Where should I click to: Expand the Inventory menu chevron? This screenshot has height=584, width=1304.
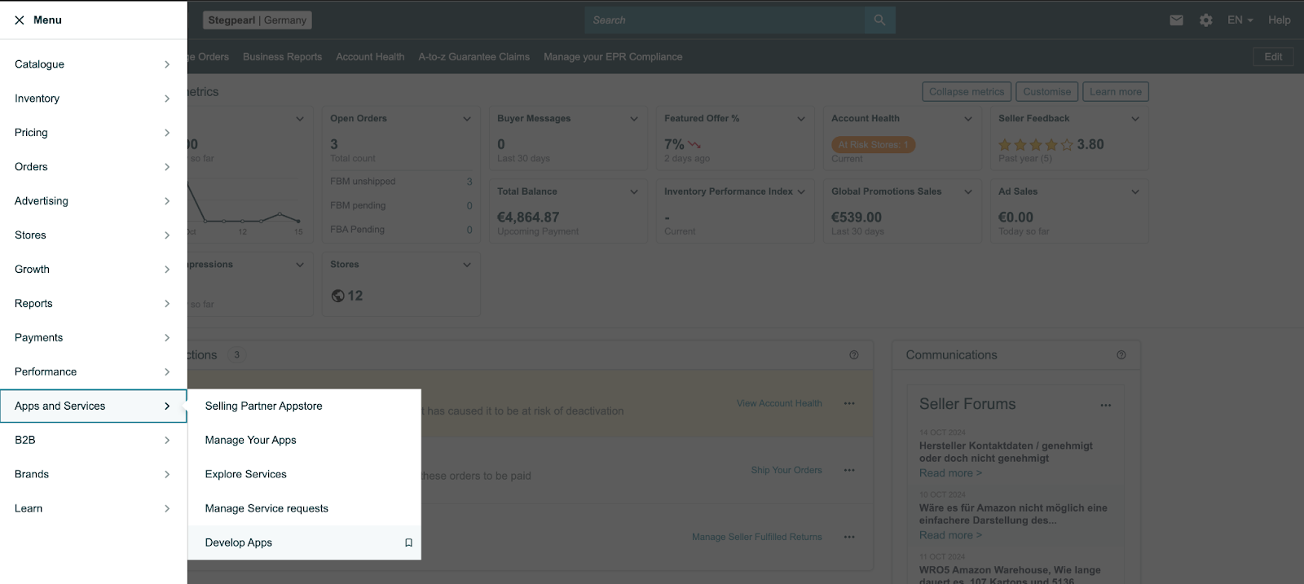[x=167, y=99]
